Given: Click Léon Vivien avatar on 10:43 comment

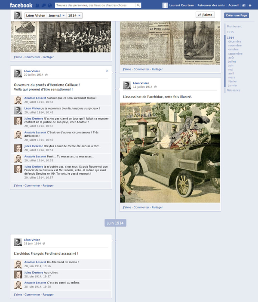Looking at the screenshot, I should tap(18, 111).
